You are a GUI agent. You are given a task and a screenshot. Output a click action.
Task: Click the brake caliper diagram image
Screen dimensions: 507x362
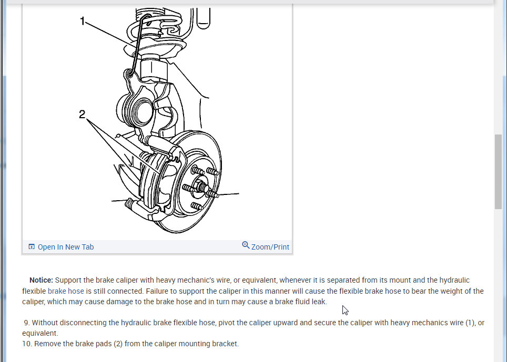pos(157,121)
